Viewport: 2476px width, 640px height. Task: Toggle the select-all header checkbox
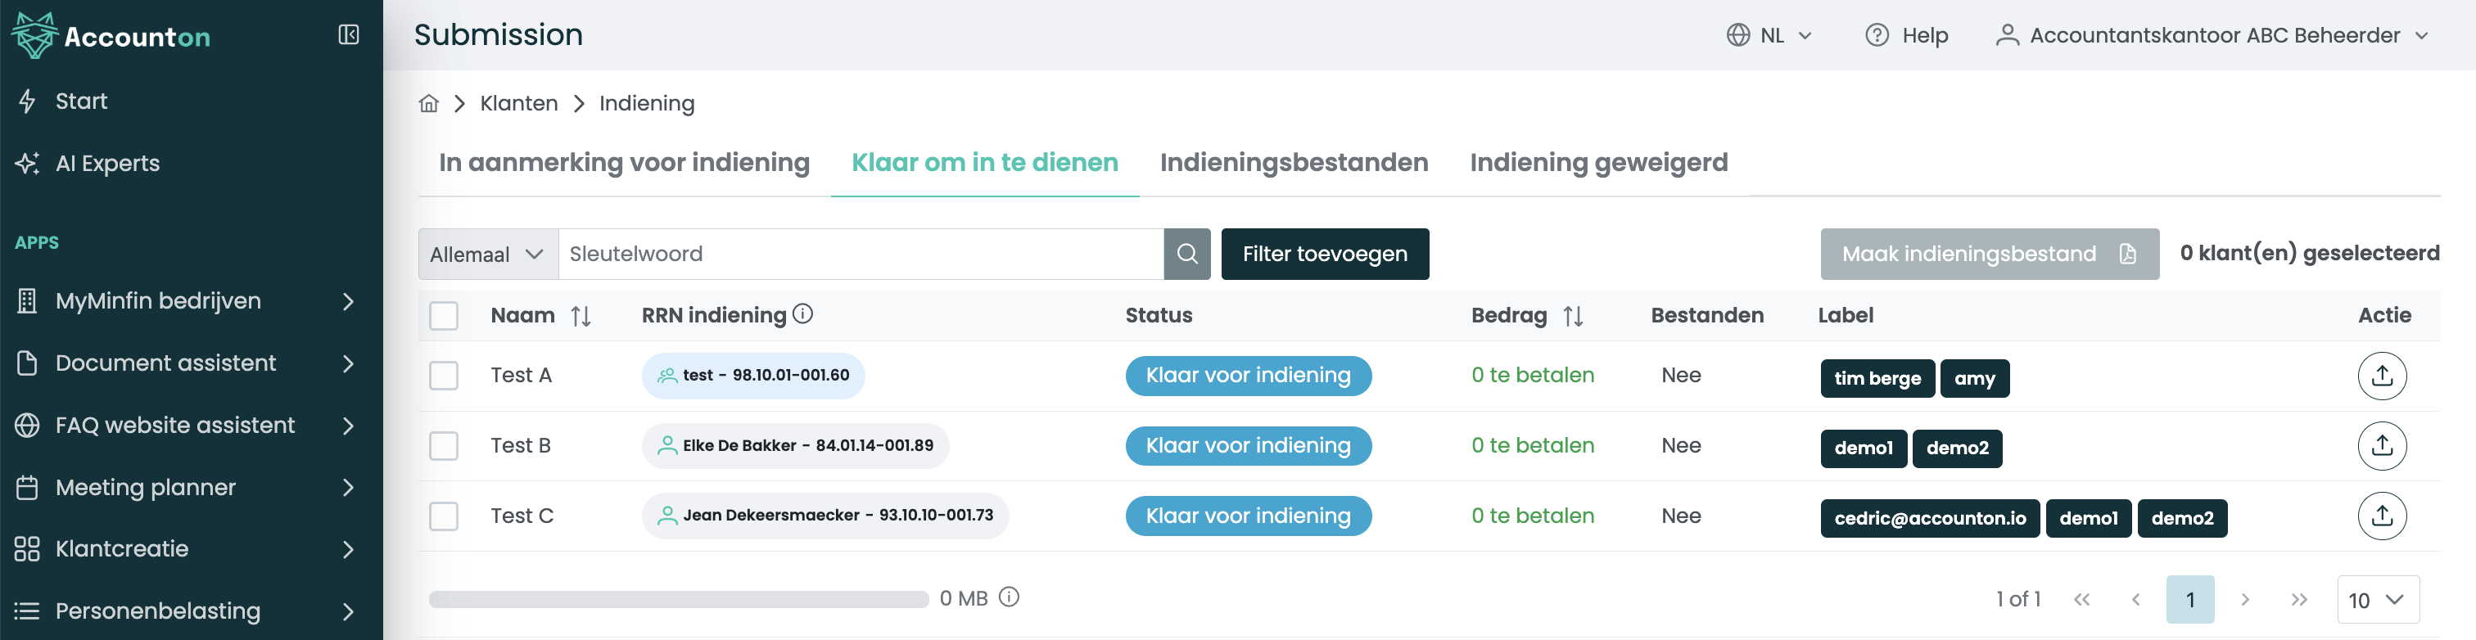[x=443, y=316]
